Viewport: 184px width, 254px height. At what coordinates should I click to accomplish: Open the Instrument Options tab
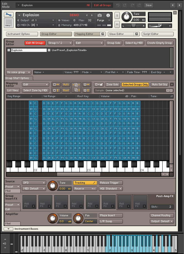coord(22,34)
